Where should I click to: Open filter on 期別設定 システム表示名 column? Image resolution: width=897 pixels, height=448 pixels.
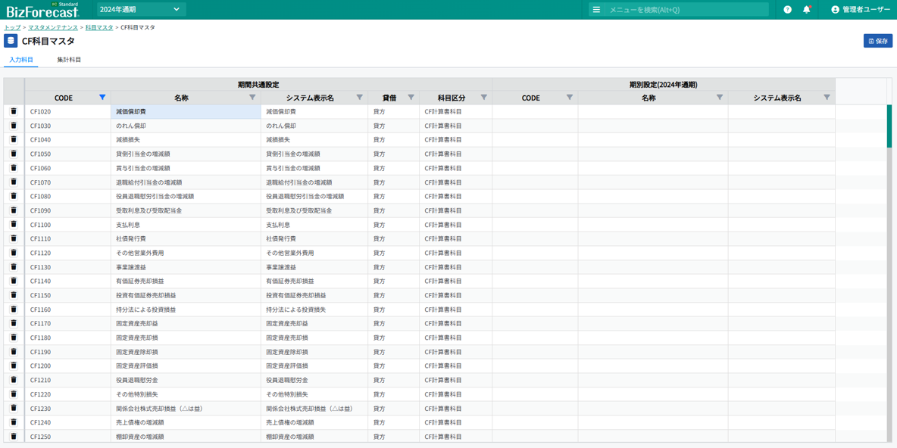click(x=827, y=98)
